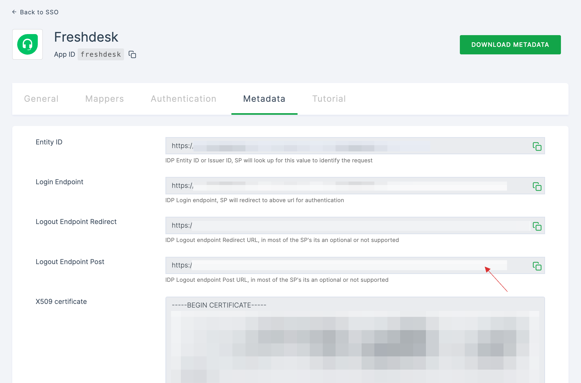Click the Logout Endpoint Post input field
The height and width of the screenshot is (383, 581).
pos(336,265)
